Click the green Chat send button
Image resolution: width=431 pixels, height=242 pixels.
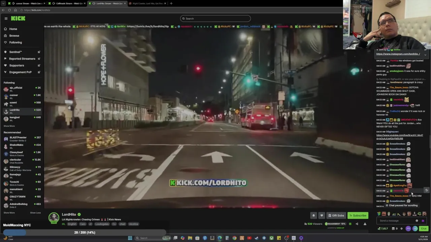point(424,229)
